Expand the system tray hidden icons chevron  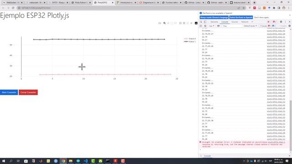244,161
